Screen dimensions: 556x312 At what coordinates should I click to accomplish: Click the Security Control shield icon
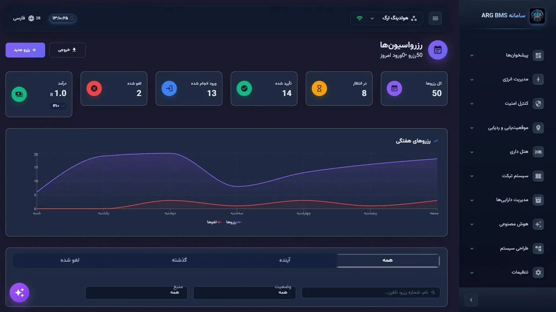(x=538, y=103)
